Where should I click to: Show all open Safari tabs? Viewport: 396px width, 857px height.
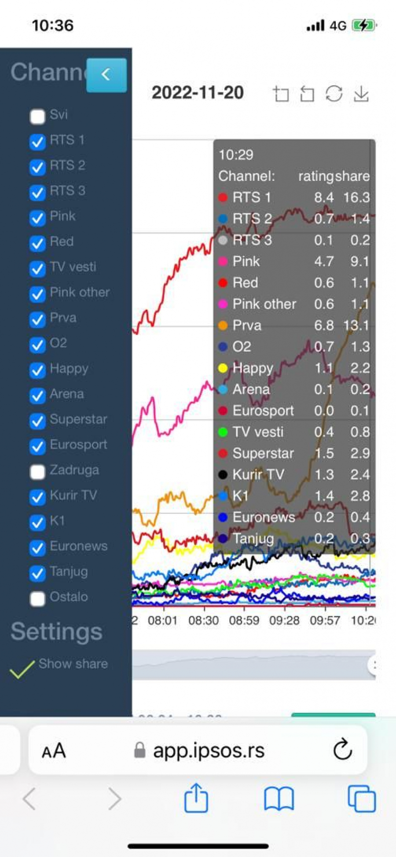pos(361,798)
